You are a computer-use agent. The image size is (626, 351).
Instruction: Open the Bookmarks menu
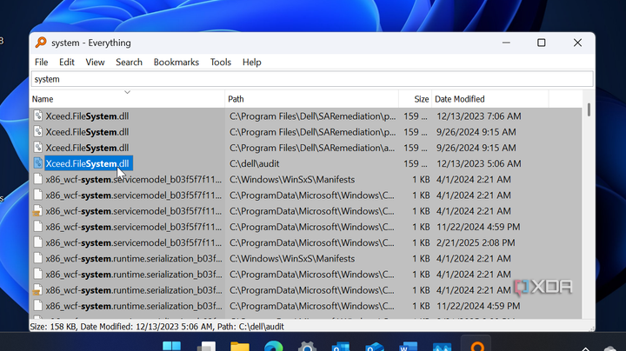click(176, 63)
